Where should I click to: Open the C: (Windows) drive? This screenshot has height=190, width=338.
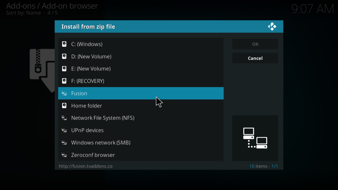141,44
